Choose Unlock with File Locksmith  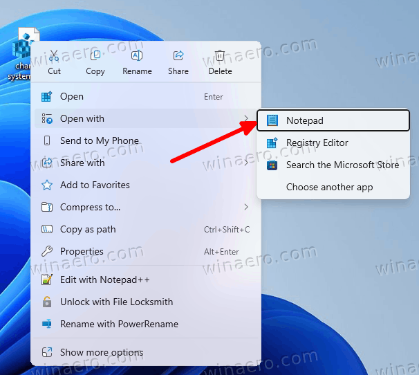coord(145,302)
